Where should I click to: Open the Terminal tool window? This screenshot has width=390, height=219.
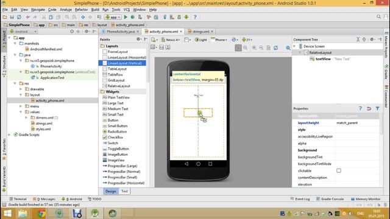tap(18, 199)
